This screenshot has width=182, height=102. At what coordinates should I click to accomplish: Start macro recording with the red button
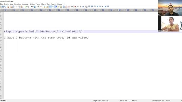pos(75,7)
